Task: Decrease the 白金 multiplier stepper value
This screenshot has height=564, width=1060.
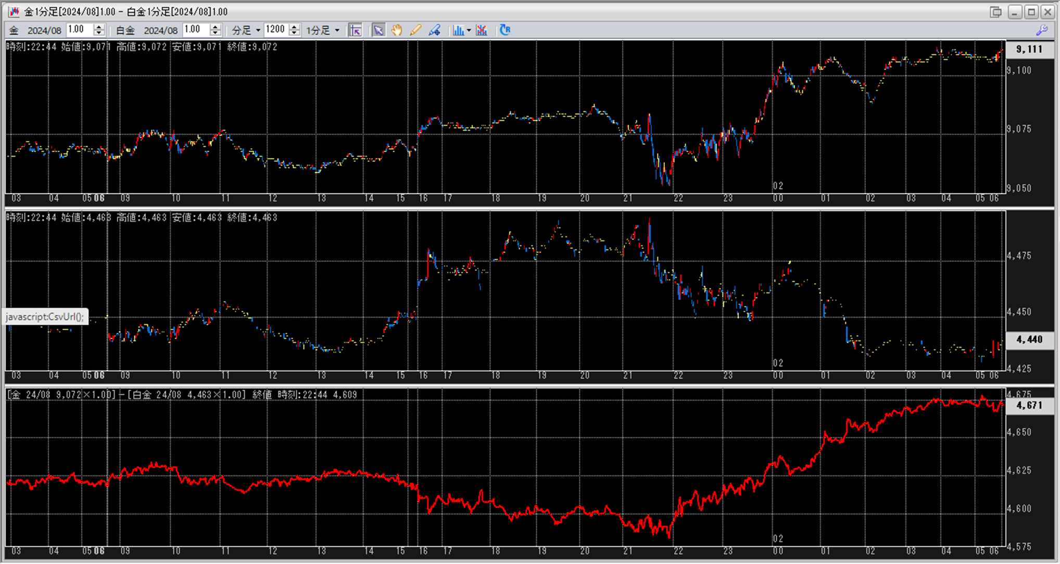Action: (x=216, y=33)
